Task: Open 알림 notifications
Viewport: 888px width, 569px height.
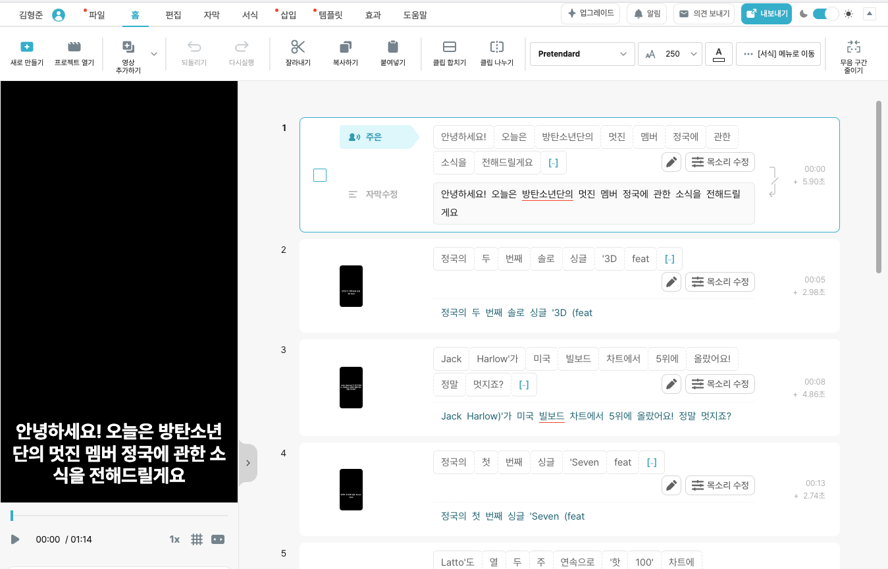Action: (646, 13)
